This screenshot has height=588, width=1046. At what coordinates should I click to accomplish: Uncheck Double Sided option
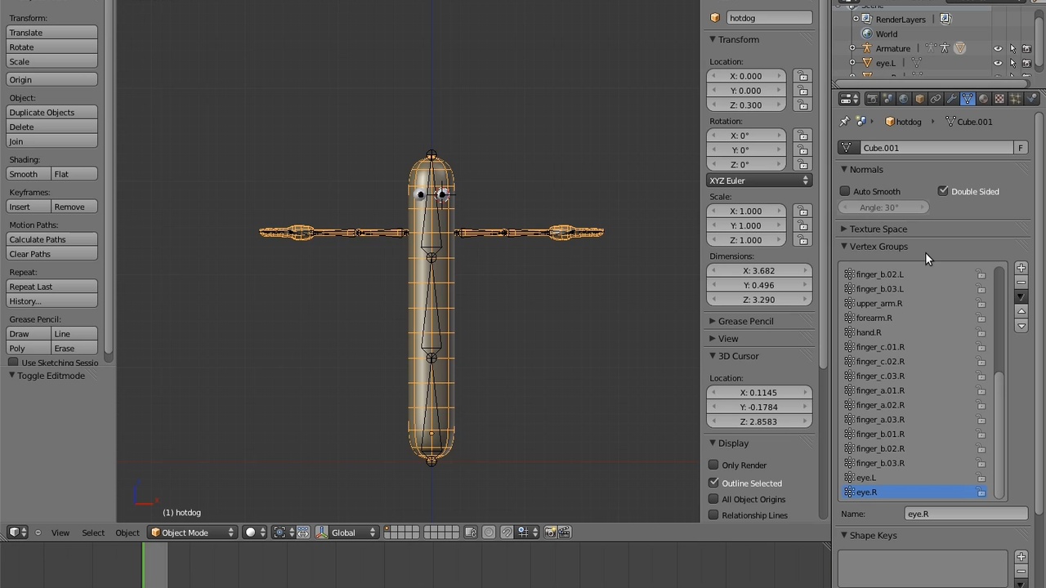click(943, 191)
